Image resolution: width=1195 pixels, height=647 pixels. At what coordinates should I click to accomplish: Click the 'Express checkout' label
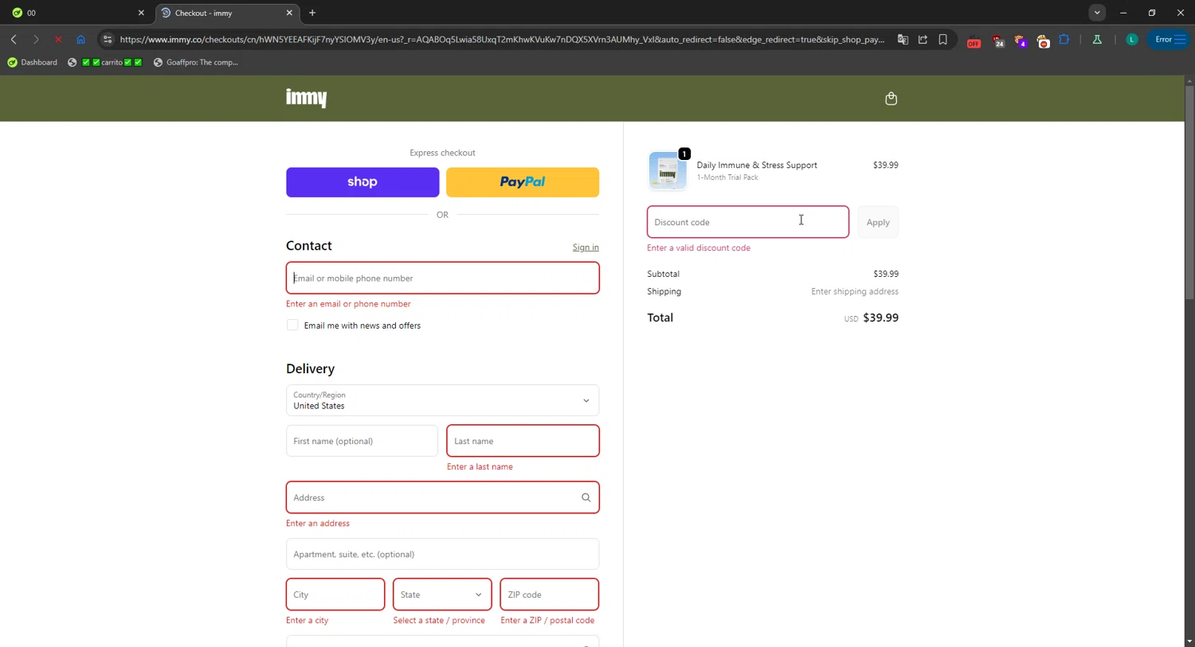click(x=442, y=153)
